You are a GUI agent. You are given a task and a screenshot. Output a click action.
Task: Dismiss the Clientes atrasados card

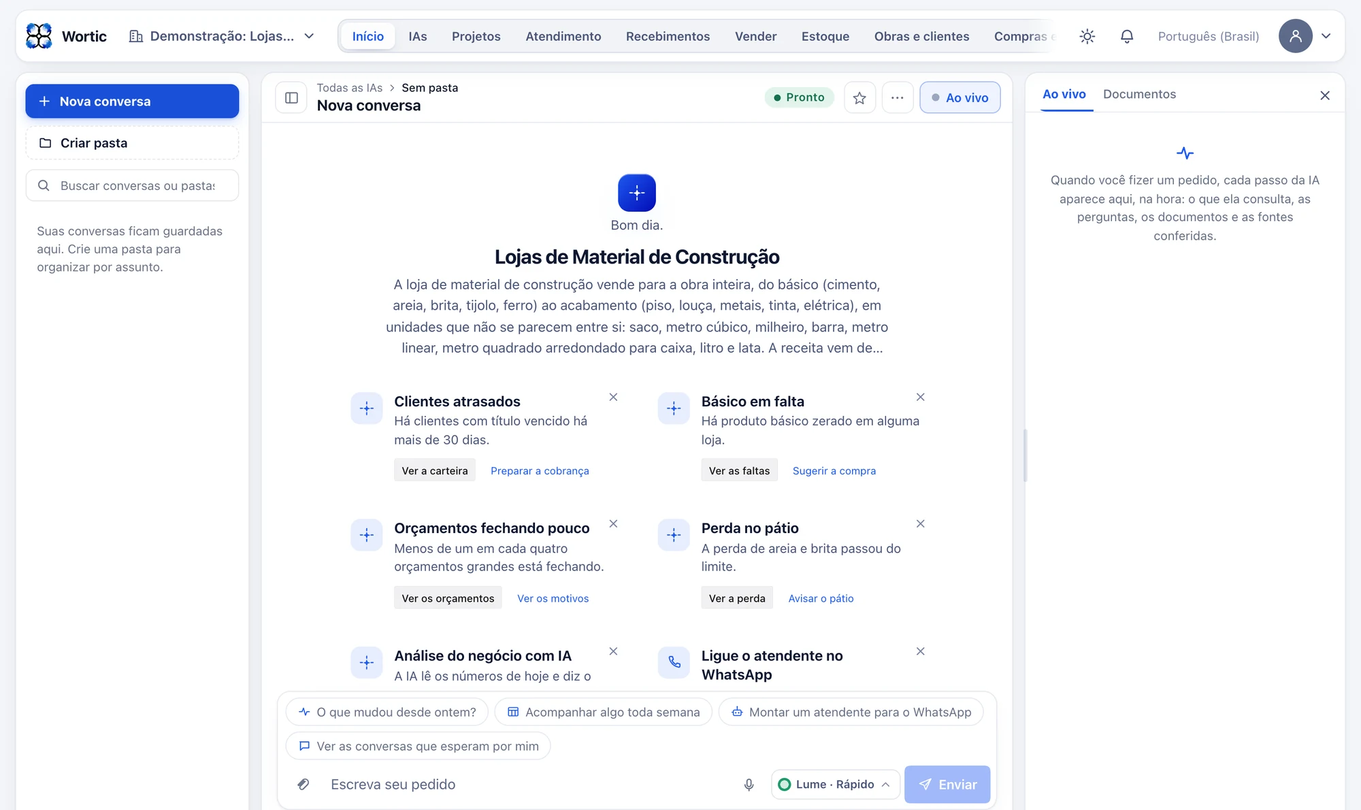coord(613,397)
